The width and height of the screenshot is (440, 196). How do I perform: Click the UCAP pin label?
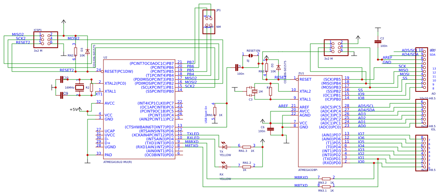109,131
